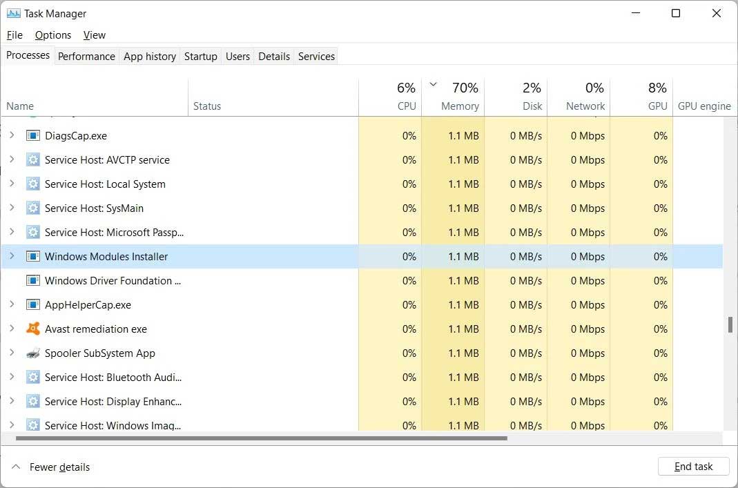Click the AppHelperCap.exe icon
The width and height of the screenshot is (738, 488).
[x=32, y=304]
